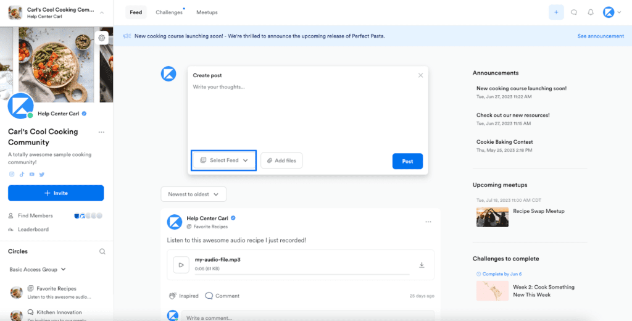Switch to the Meetups tab
Screen dimensions: 632x321
207,12
